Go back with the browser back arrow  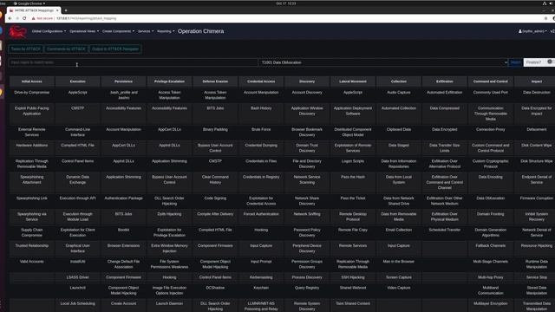(10, 18)
